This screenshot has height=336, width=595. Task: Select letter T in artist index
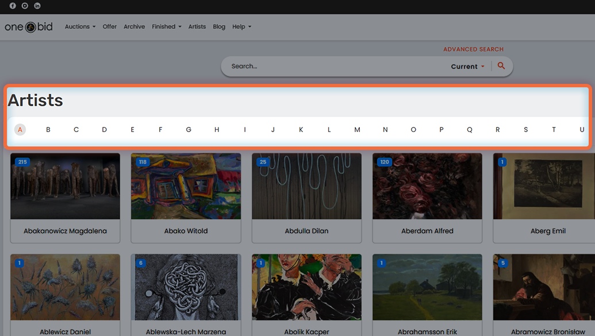pos(554,130)
